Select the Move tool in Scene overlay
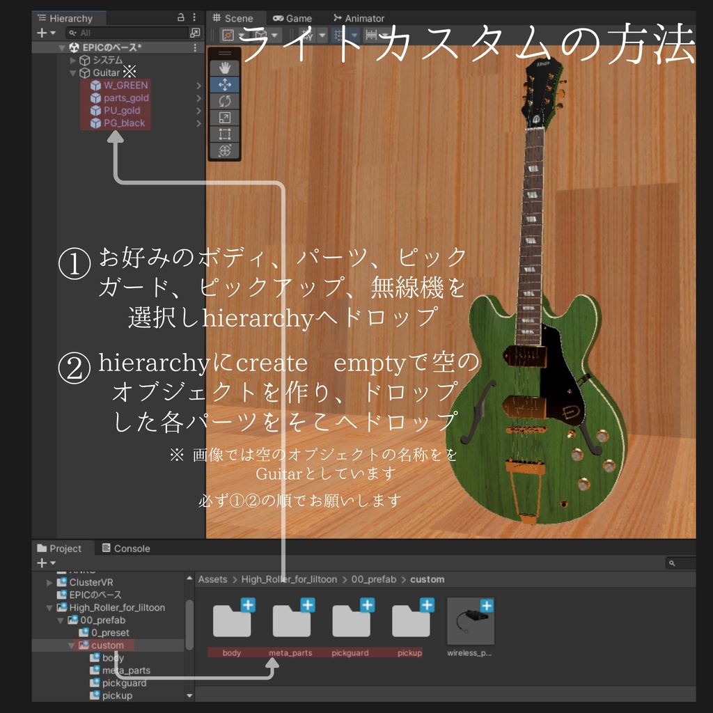This screenshot has height=713, width=713. click(x=225, y=84)
